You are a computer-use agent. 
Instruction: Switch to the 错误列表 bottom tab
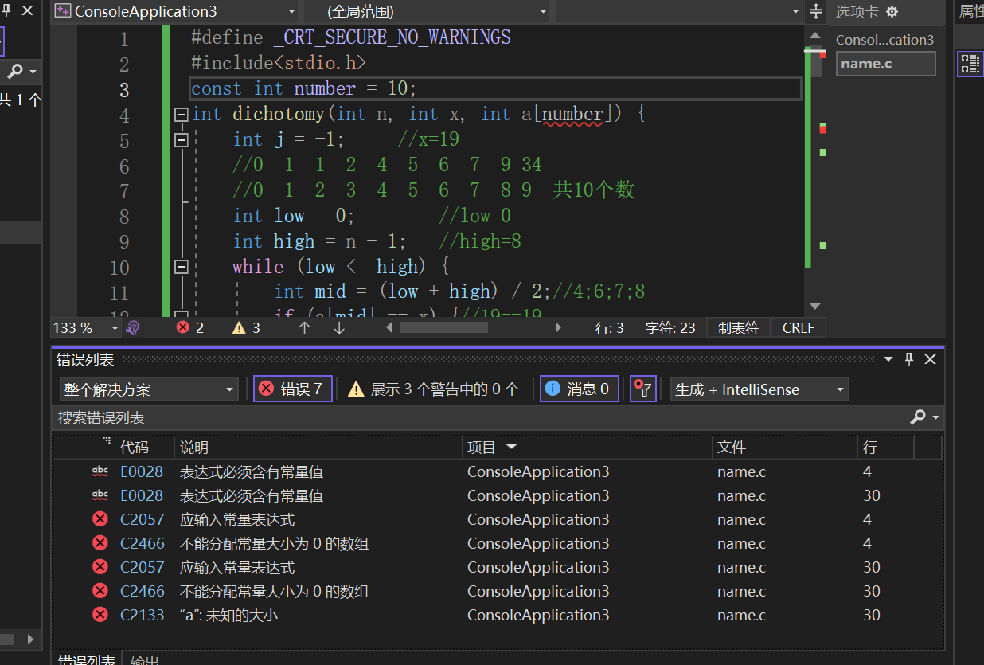pos(87,660)
